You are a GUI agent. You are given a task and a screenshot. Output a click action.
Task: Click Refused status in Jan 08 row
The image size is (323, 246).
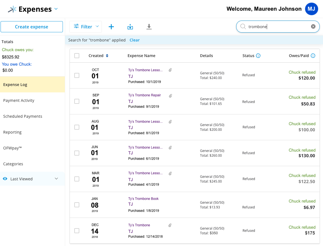(x=248, y=207)
